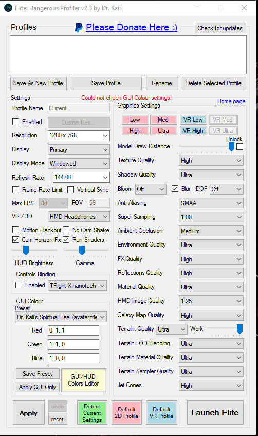Open the DOF dropdown
The image size is (258, 436).
pyautogui.click(x=227, y=189)
